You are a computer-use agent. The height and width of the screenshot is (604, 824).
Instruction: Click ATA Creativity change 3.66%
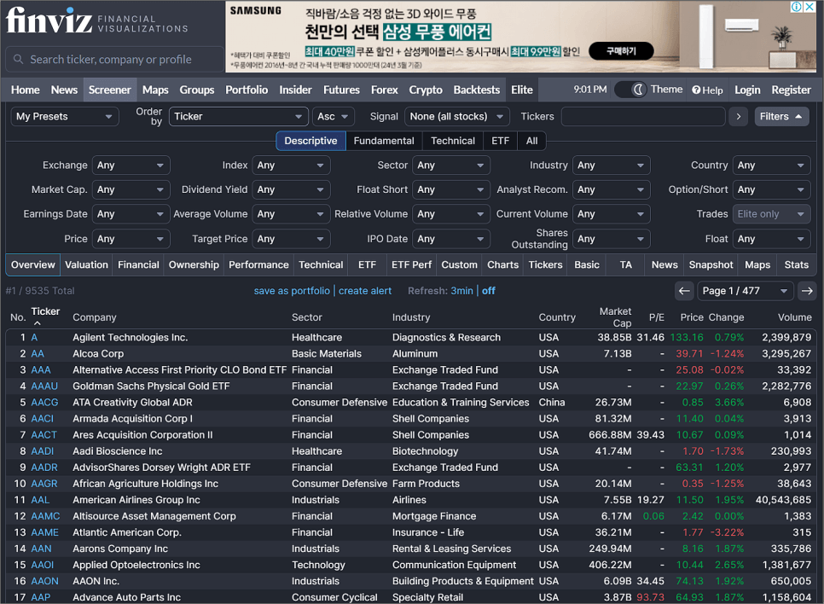[x=728, y=402]
